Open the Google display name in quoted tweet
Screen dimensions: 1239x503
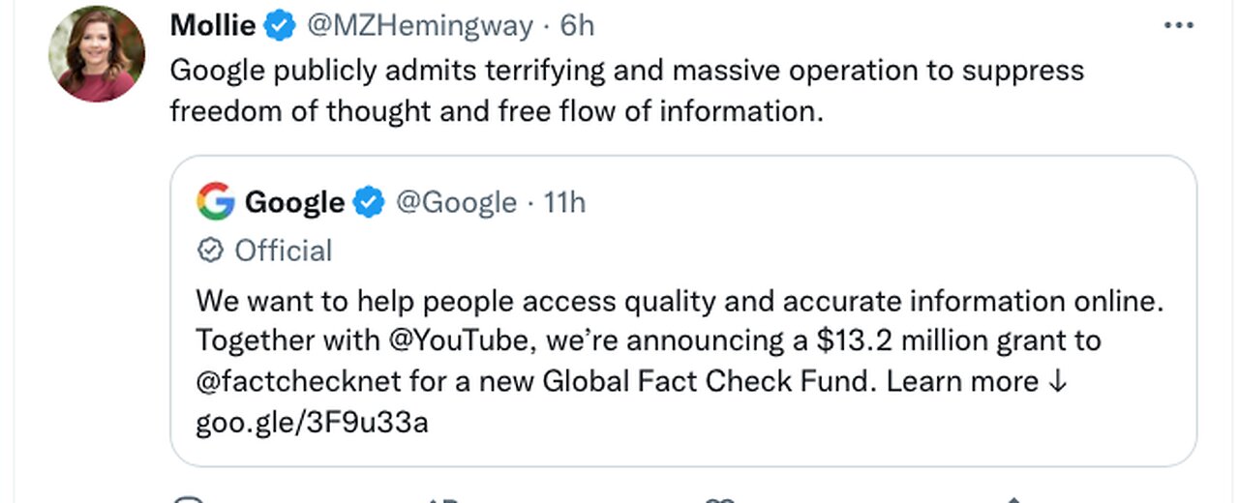(x=294, y=202)
